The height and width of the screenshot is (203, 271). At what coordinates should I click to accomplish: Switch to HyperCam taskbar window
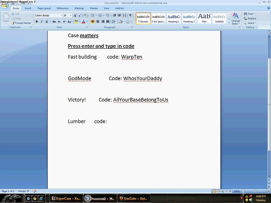(x=66, y=198)
